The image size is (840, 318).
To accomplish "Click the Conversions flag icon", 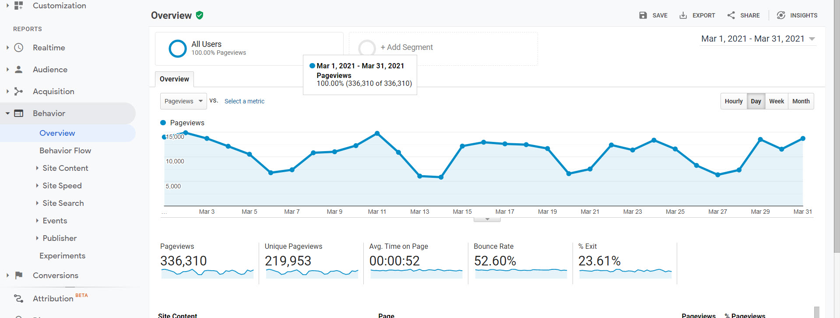I will point(18,276).
